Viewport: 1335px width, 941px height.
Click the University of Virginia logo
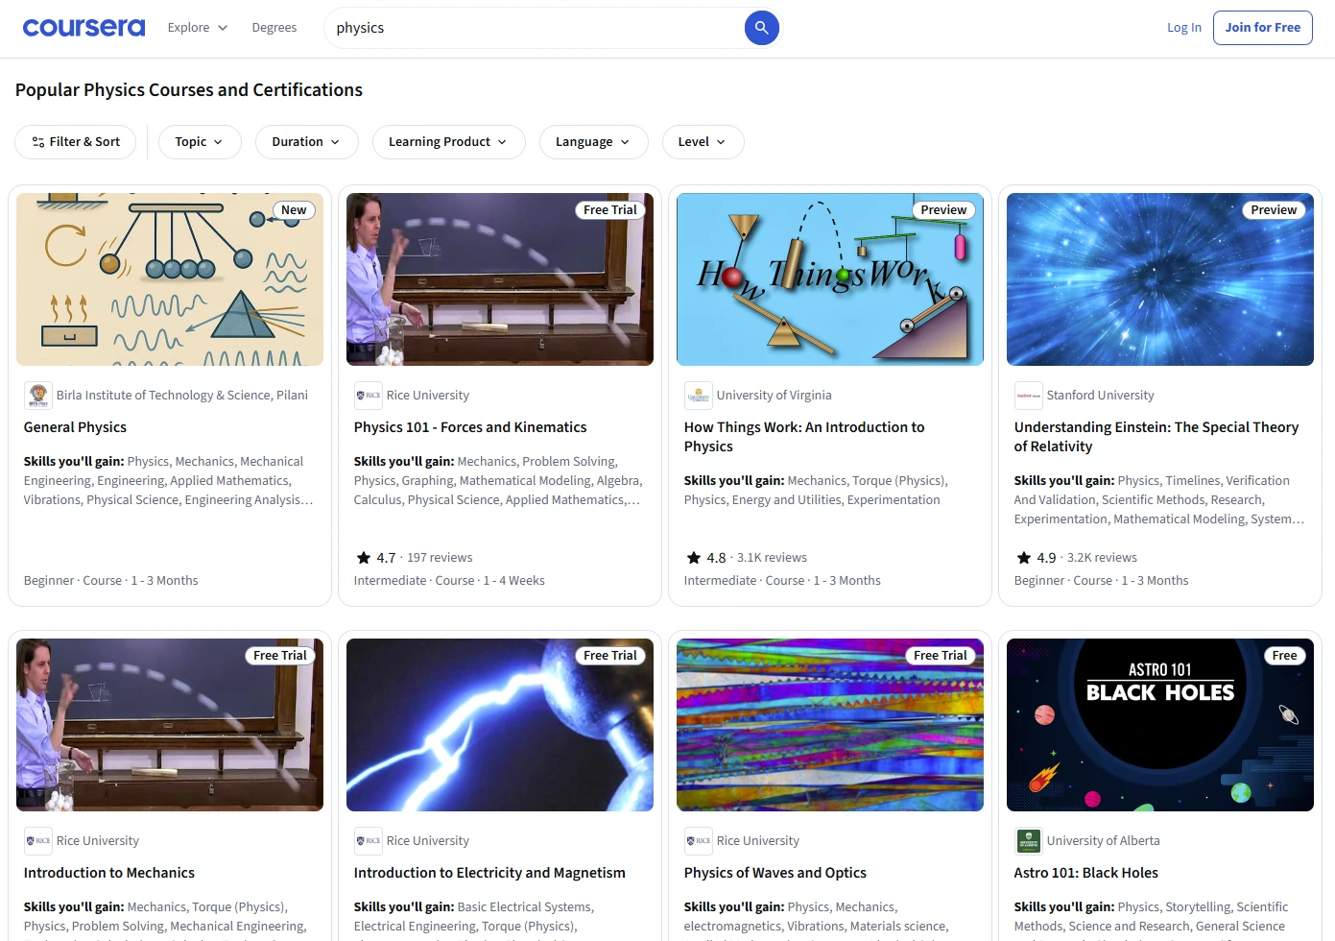tap(698, 395)
